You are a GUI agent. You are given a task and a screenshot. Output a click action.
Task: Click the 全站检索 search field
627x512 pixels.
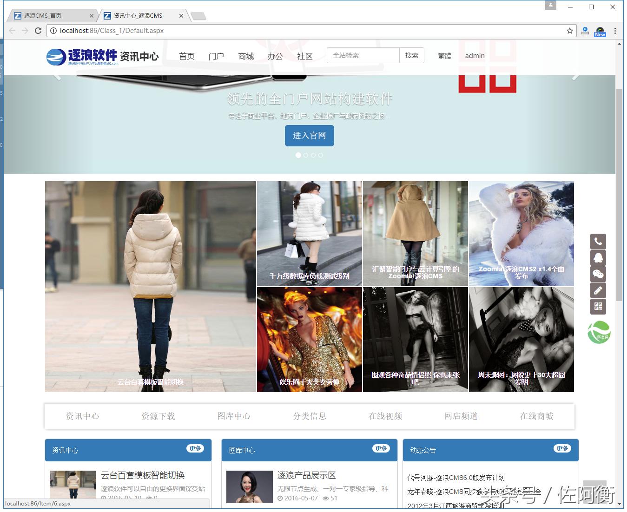[x=363, y=55]
